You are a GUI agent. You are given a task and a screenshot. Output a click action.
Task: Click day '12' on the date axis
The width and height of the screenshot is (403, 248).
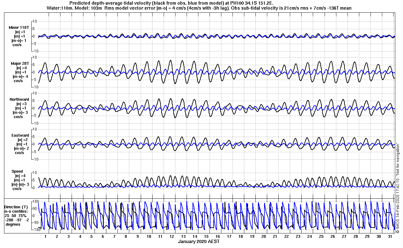[172, 236]
